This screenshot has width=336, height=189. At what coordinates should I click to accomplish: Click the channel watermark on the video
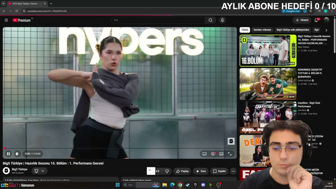(x=231, y=141)
